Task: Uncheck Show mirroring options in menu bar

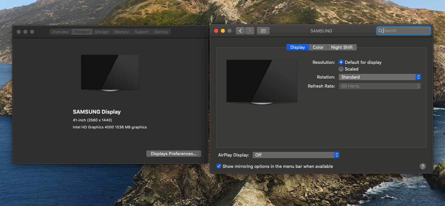Action: [219, 166]
